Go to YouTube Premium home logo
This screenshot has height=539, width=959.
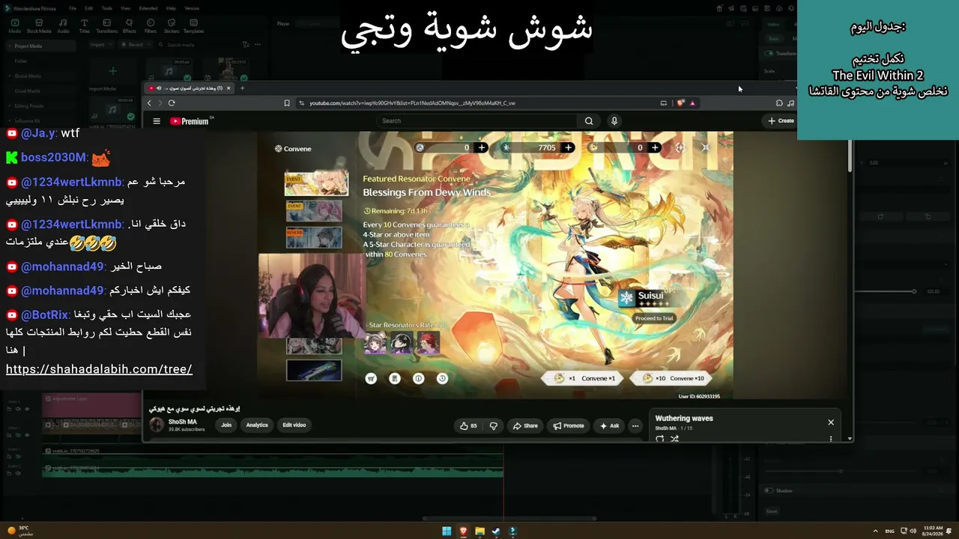tap(190, 121)
